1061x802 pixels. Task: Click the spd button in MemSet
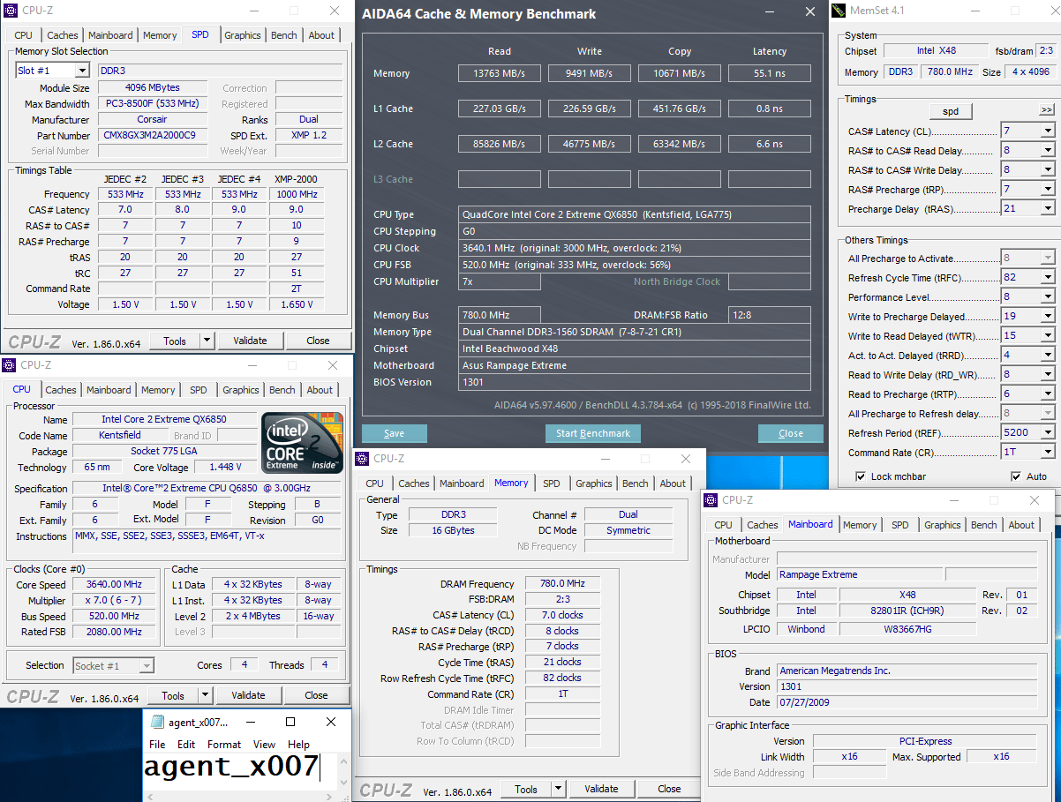point(951,111)
